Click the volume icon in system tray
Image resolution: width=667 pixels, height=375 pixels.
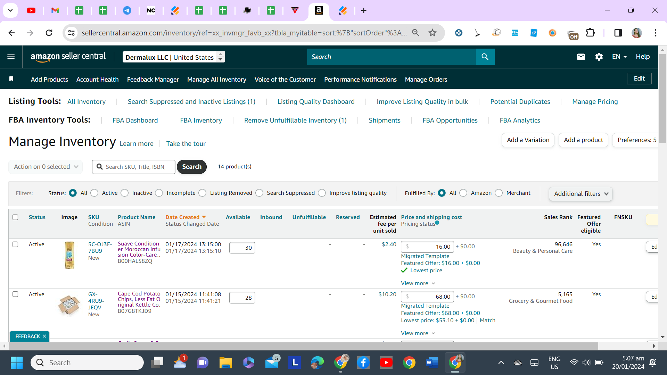[x=586, y=362]
